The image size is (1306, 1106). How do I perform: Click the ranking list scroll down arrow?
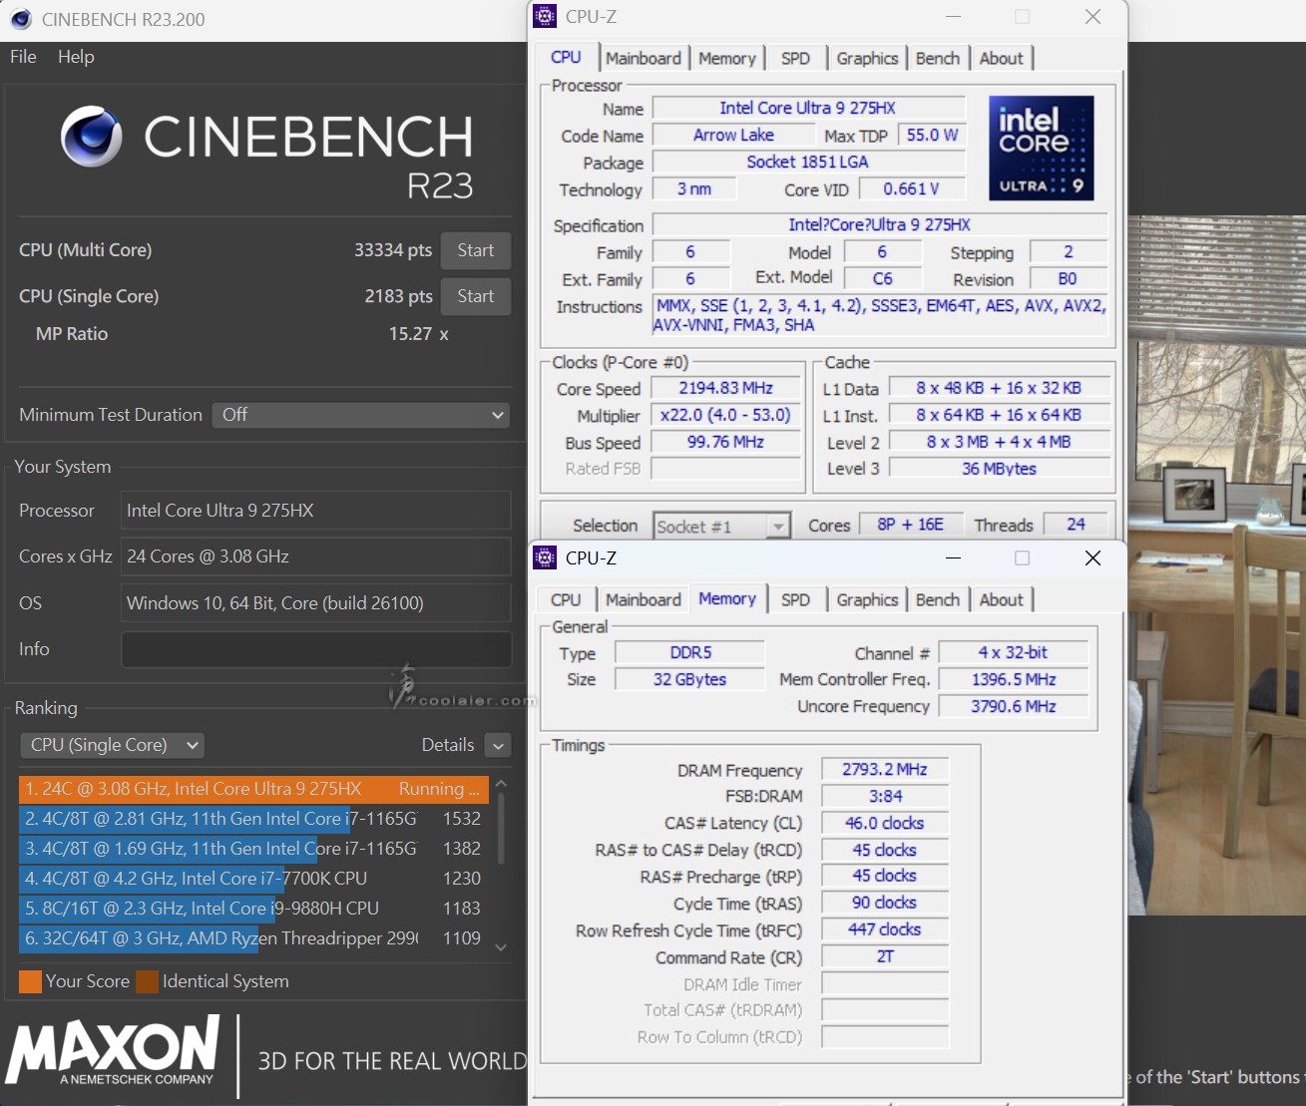pyautogui.click(x=501, y=947)
